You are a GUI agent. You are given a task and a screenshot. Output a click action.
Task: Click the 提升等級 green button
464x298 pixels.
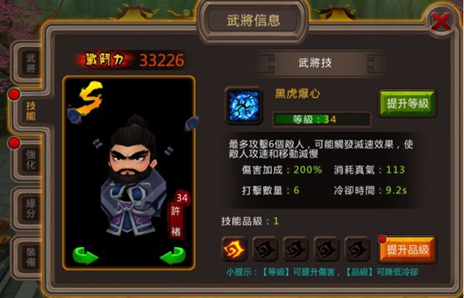[x=407, y=104]
